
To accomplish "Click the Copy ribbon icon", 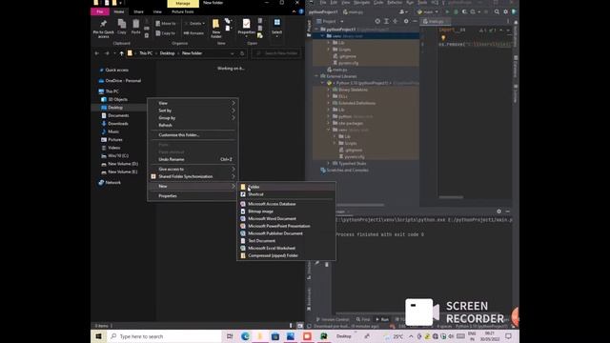I will coord(122,27).
